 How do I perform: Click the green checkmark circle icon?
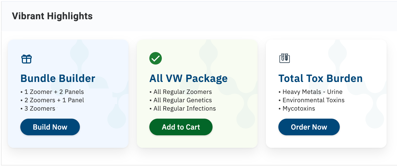(156, 58)
